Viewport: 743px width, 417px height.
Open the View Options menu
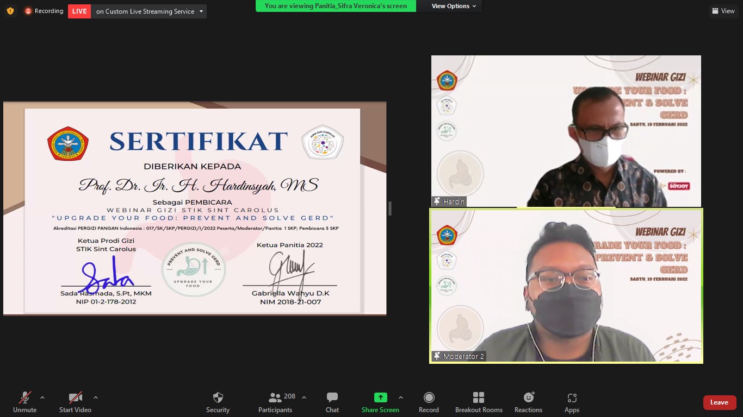click(x=454, y=6)
